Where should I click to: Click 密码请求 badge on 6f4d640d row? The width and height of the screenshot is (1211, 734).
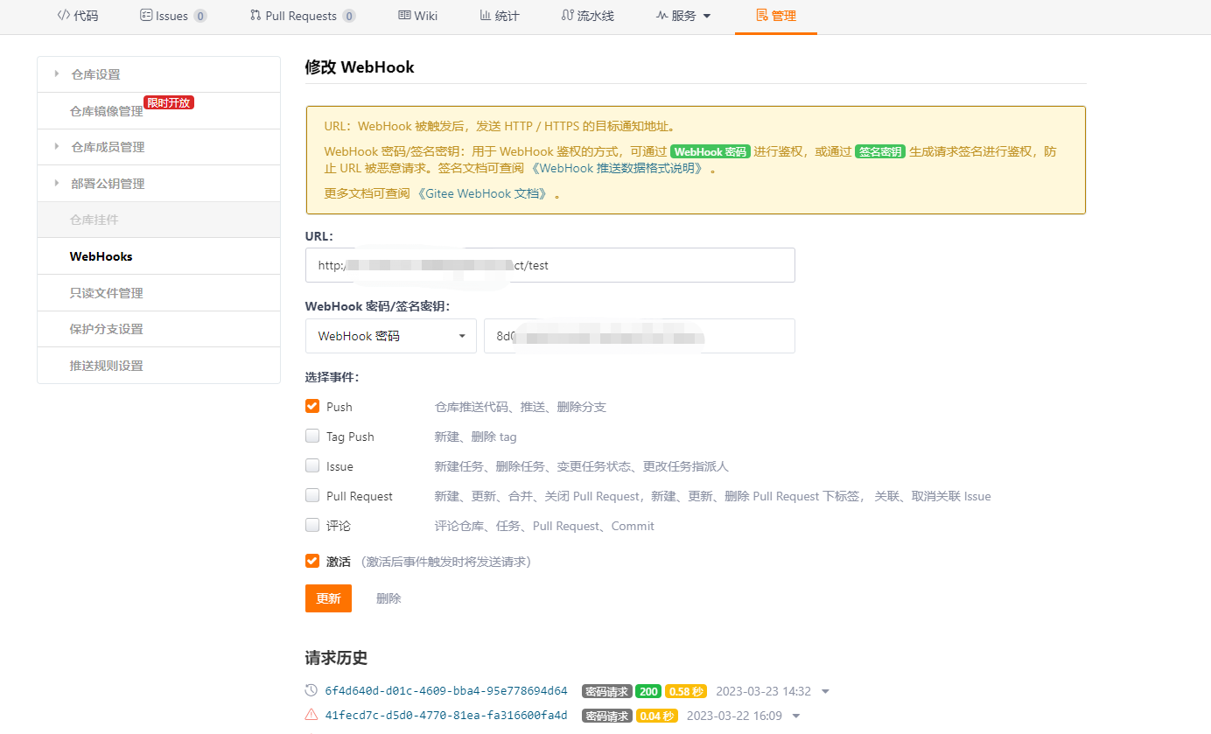(607, 691)
